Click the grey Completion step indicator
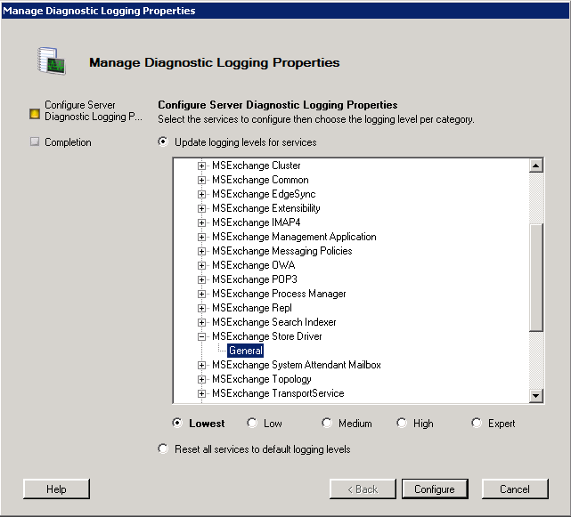 tap(35, 141)
